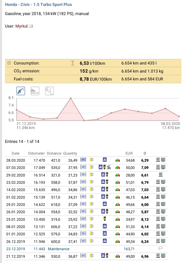Click the traffic light icon on 07.03.2020 row
Viewport: 185px width, 263px height.
[104, 167]
